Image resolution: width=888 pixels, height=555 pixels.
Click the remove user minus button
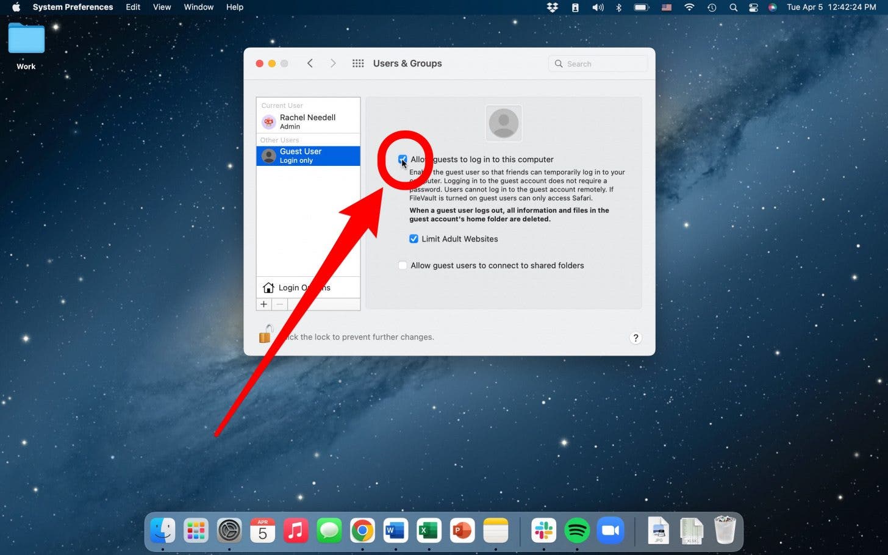pos(279,304)
